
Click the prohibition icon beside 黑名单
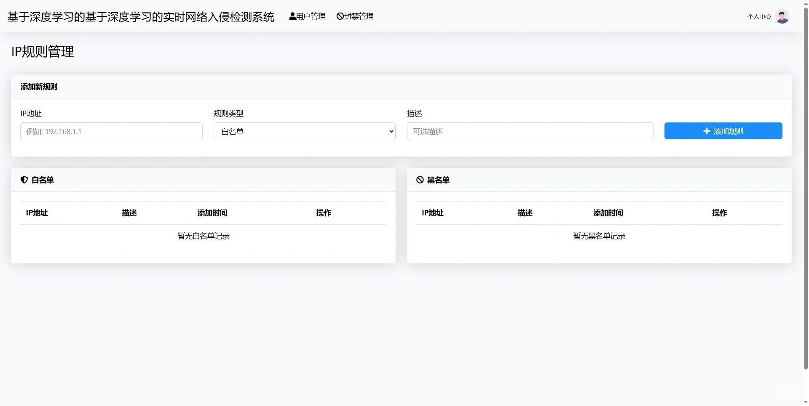(x=420, y=180)
